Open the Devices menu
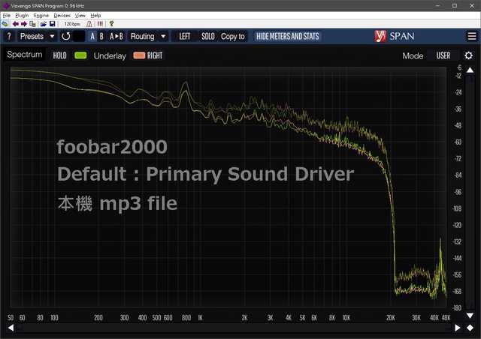This screenshot has height=339, width=481. [x=62, y=15]
